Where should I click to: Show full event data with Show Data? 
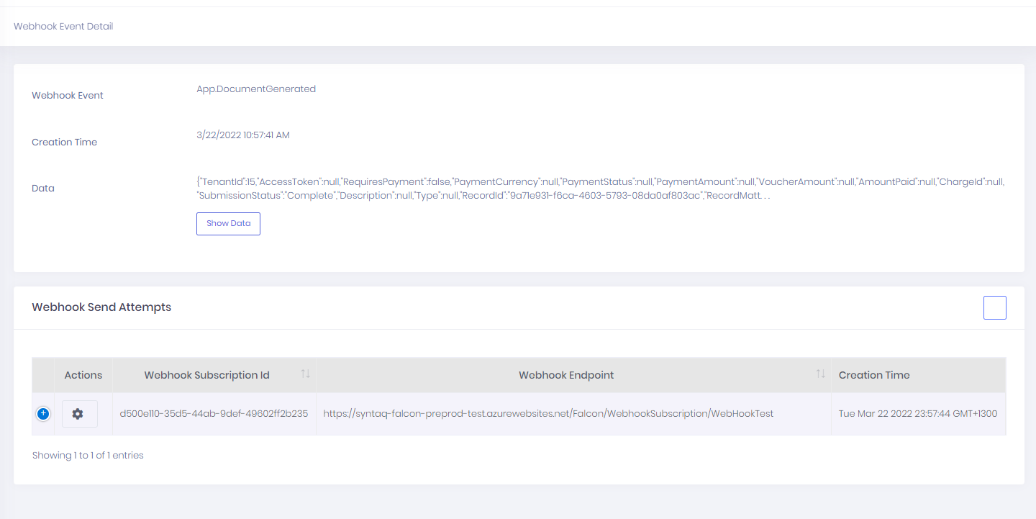coord(228,223)
